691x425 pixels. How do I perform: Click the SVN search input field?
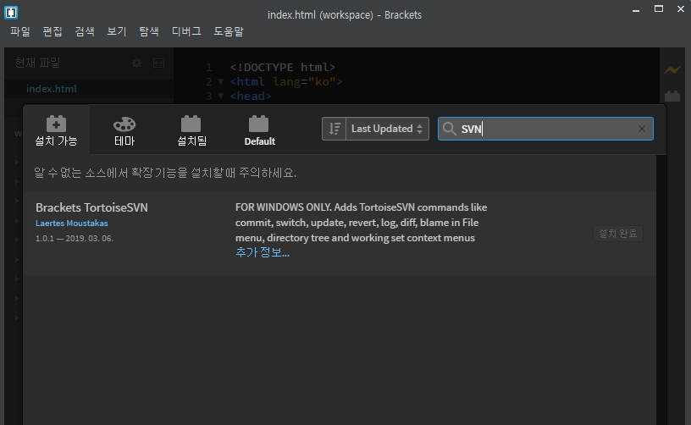pyautogui.click(x=545, y=129)
